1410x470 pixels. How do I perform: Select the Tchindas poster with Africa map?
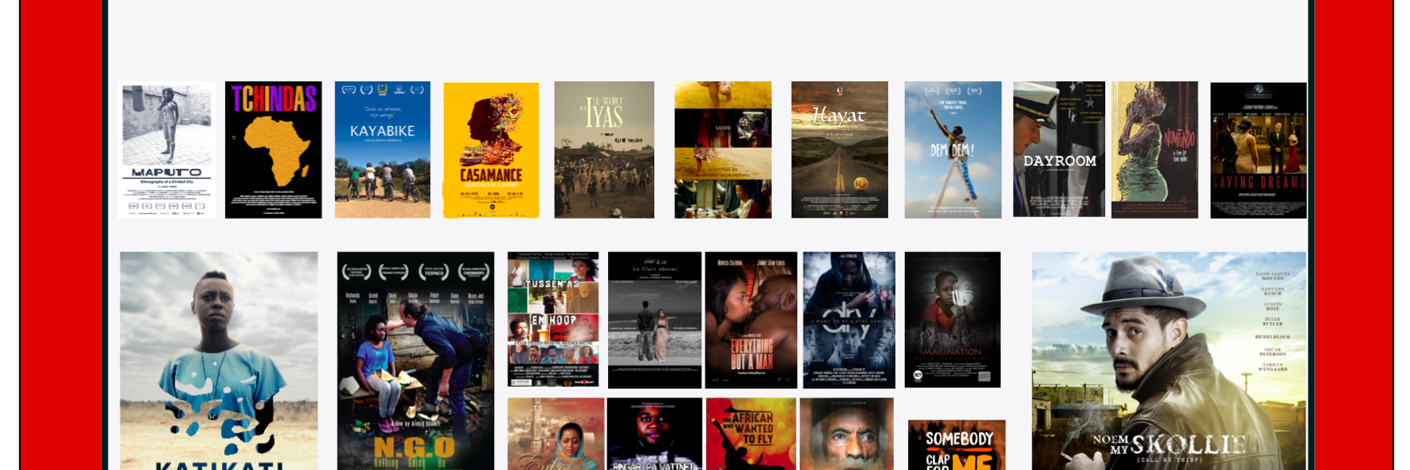coord(274,150)
